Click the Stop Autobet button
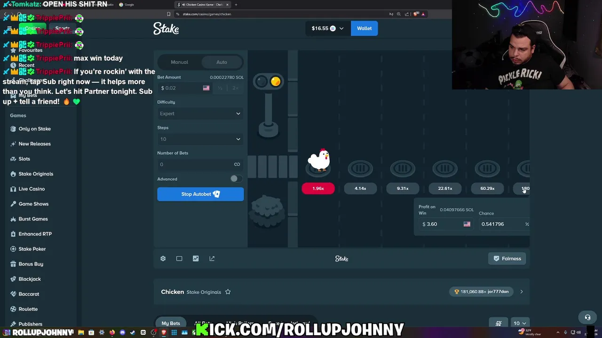Image resolution: width=602 pixels, height=338 pixels. pos(200,194)
